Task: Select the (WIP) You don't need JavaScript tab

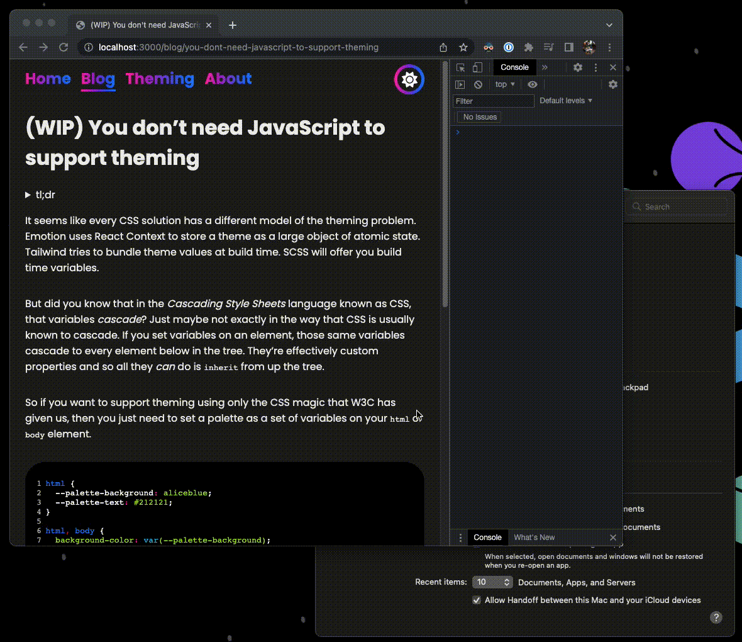Action: pyautogui.click(x=145, y=25)
